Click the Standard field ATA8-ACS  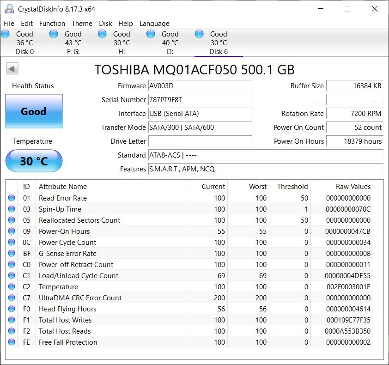pos(266,155)
